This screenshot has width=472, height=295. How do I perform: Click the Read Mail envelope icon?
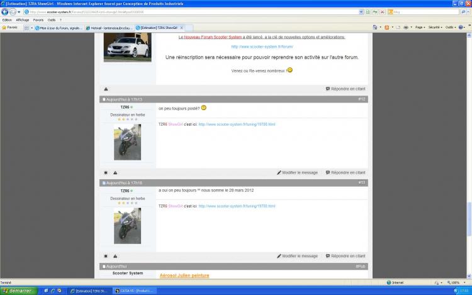(398, 28)
